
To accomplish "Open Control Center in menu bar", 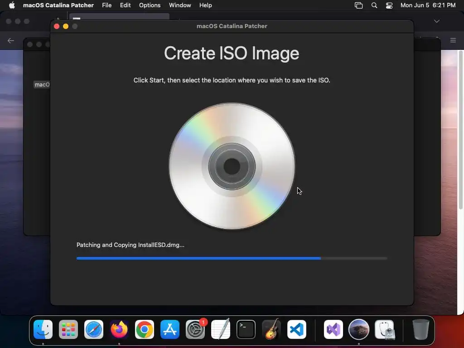I will pos(389,5).
